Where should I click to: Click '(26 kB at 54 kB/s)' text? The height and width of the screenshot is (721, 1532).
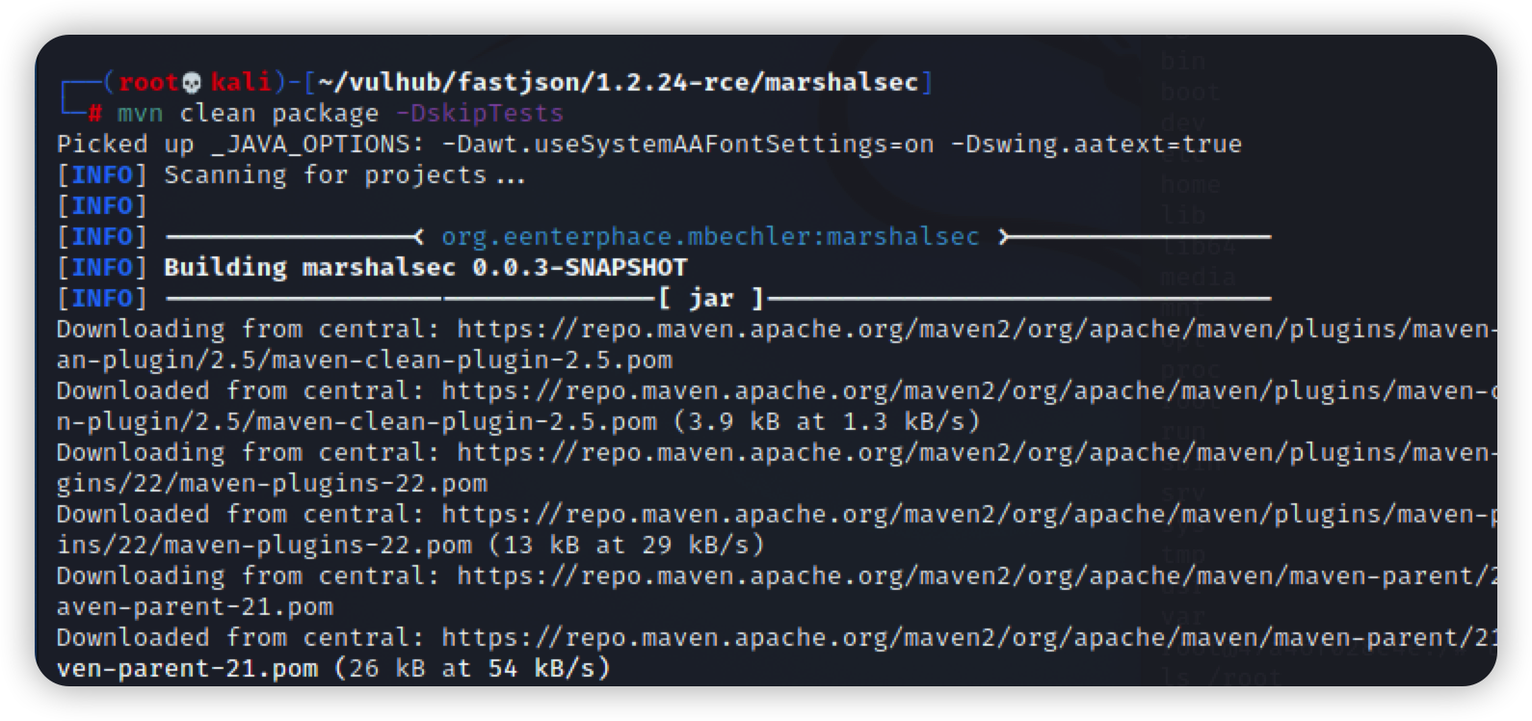472,668
